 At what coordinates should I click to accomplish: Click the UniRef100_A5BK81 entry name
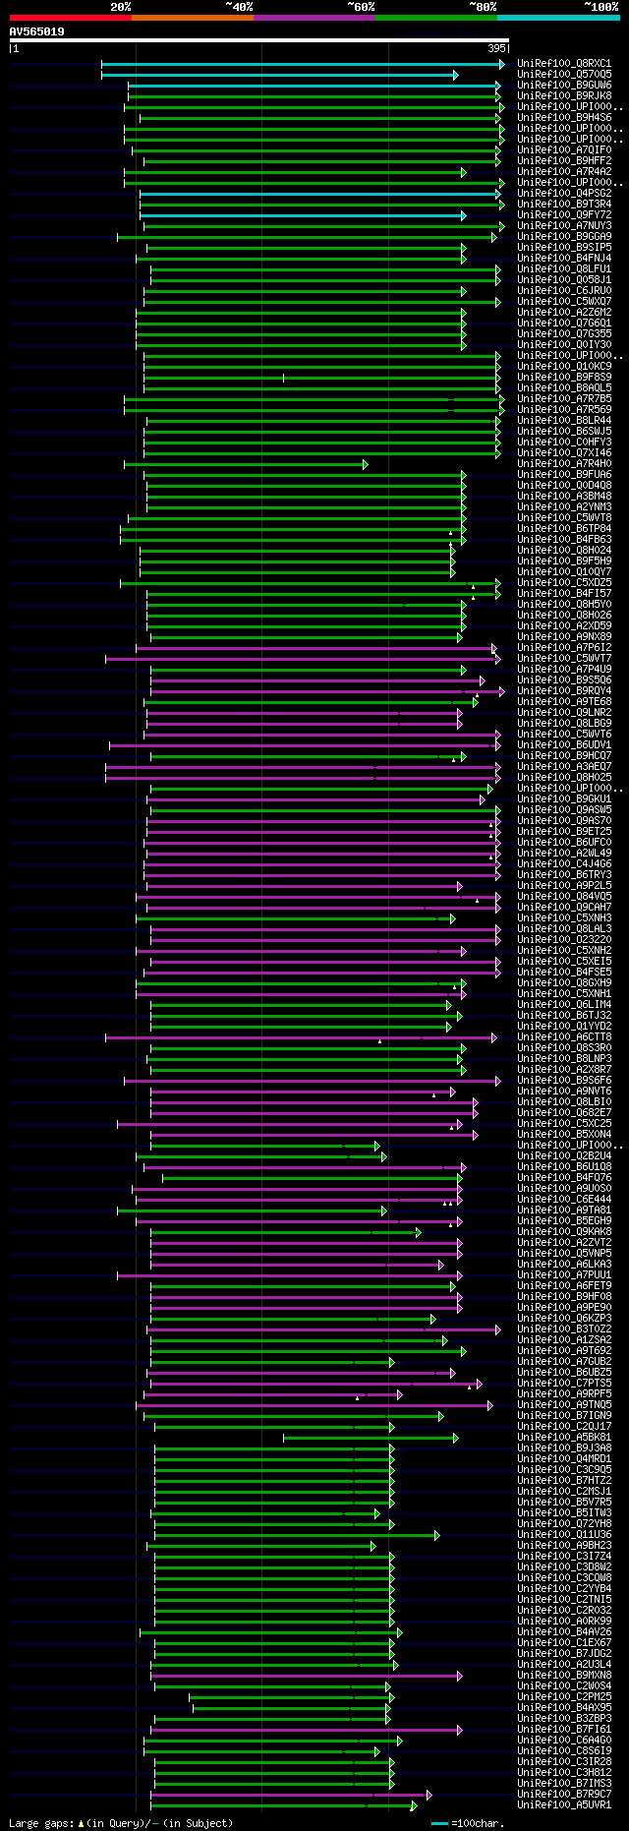point(564,1438)
